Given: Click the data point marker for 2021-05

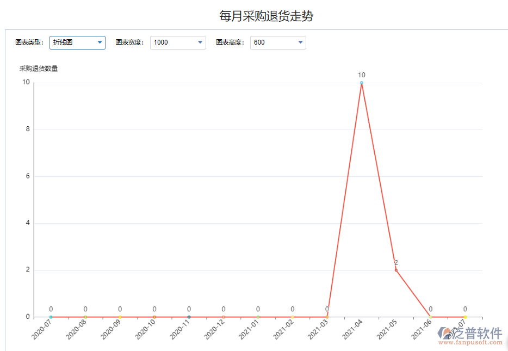Looking at the screenshot, I should coord(395,269).
